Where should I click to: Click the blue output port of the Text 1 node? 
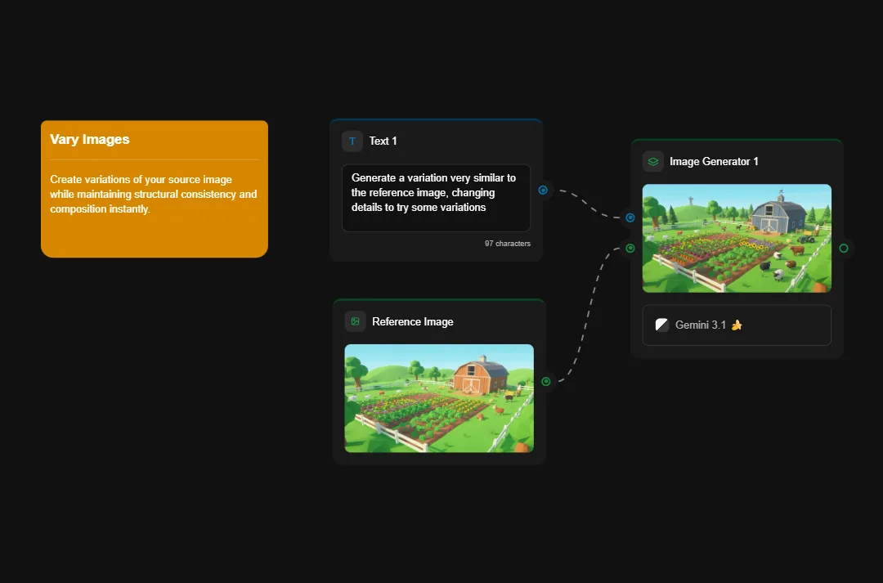coord(544,190)
